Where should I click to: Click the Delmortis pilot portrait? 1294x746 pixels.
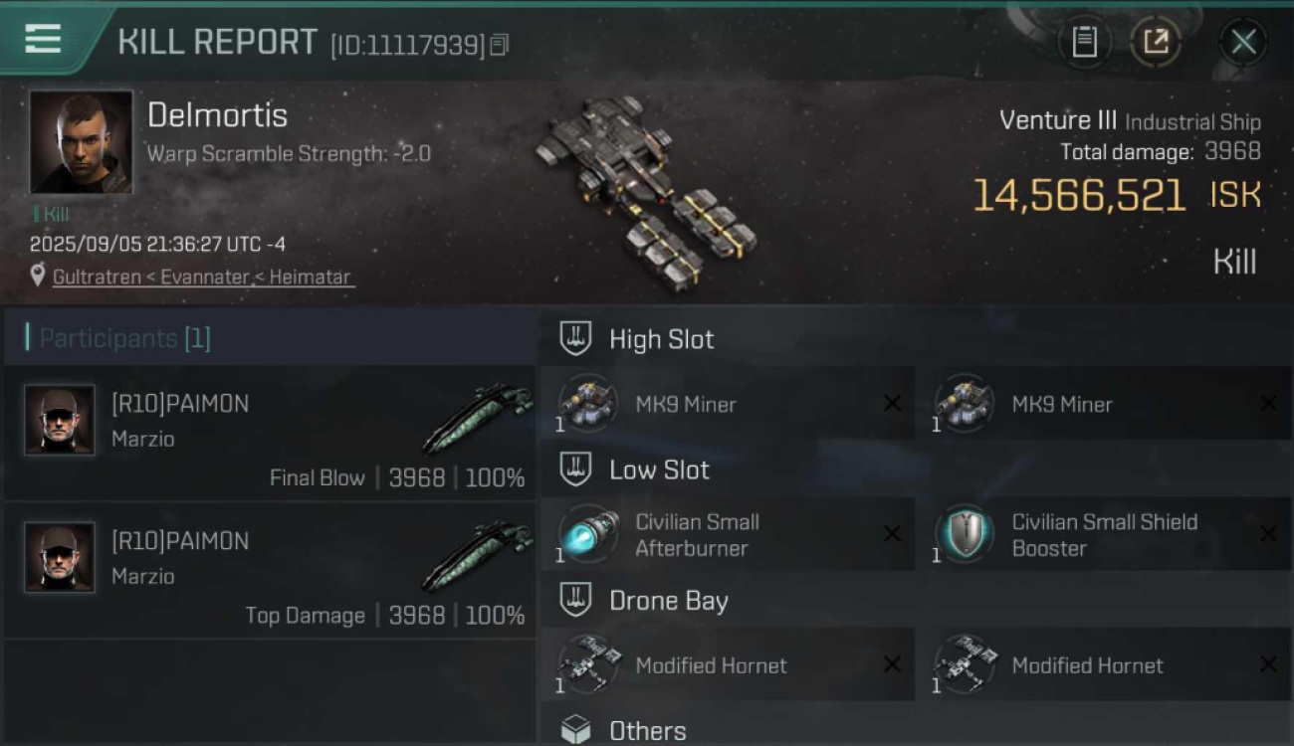[81, 141]
